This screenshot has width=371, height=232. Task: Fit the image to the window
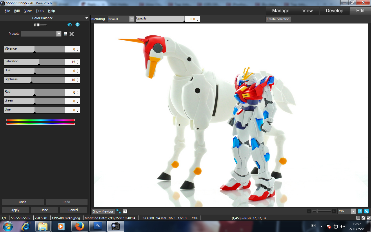[366, 211]
